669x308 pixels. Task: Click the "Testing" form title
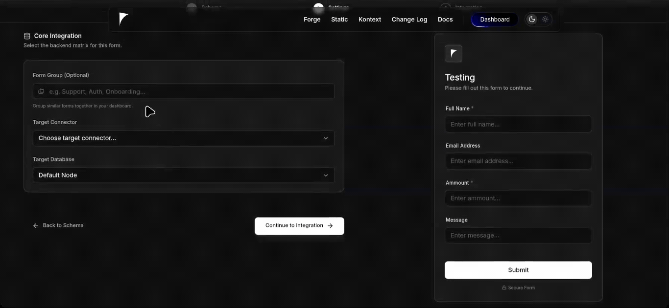click(460, 77)
